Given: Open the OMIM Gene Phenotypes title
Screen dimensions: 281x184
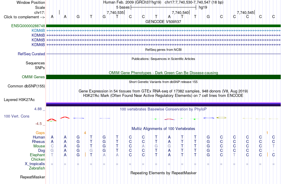Looking at the screenshot, I should click(163, 73).
